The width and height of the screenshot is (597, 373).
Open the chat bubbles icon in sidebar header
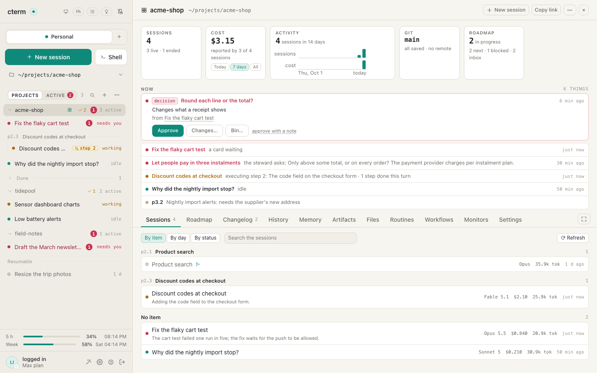pos(78,12)
